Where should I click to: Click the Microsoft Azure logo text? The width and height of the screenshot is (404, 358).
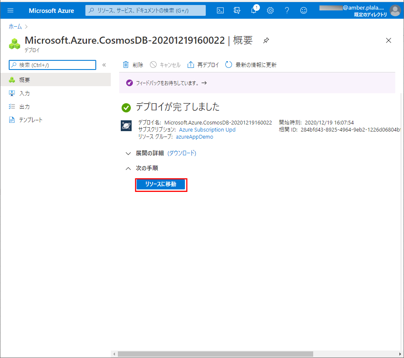[x=51, y=10]
